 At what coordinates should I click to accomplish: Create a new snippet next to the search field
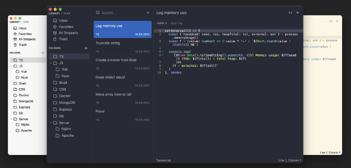tap(148, 13)
